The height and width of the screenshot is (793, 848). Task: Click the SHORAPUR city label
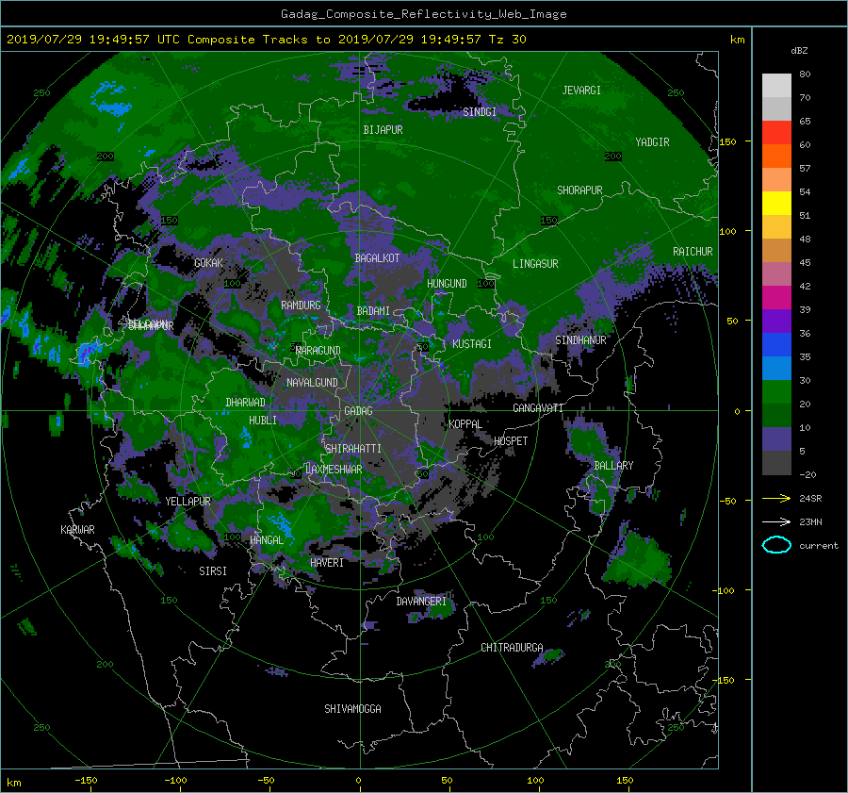pos(579,190)
